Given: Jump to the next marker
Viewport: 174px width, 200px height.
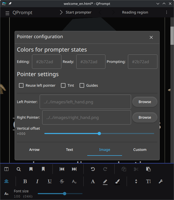Looking at the screenshot, I should pyautogui.click(x=74, y=169).
